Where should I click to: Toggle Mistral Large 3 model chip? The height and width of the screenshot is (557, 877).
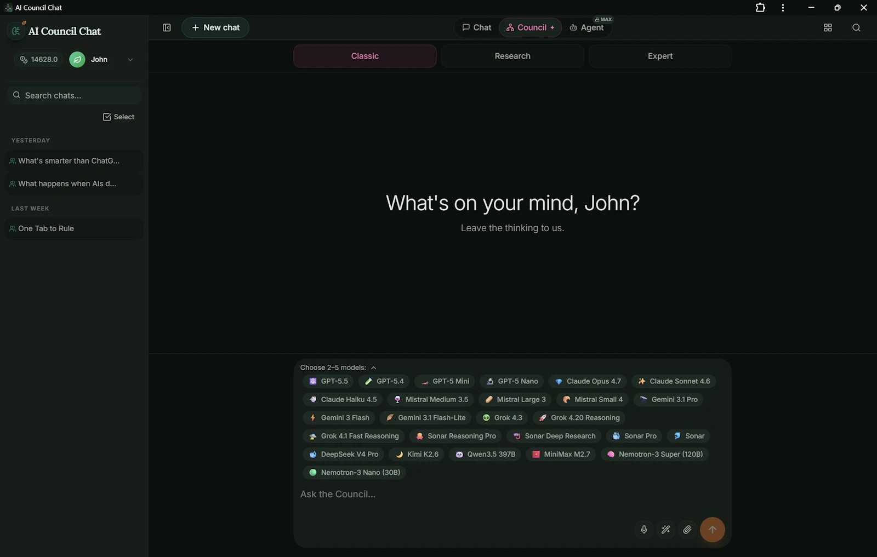pos(515,399)
